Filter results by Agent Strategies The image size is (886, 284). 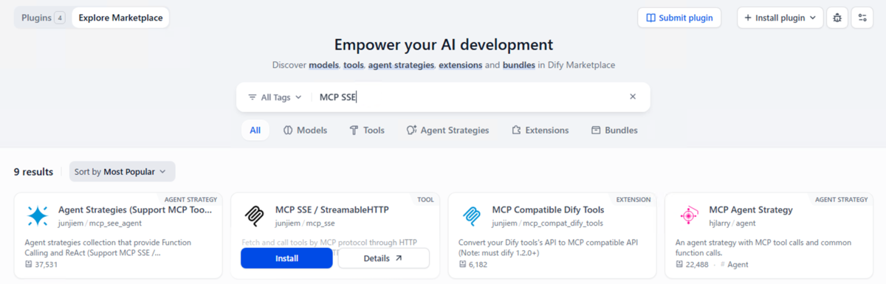[x=447, y=130]
